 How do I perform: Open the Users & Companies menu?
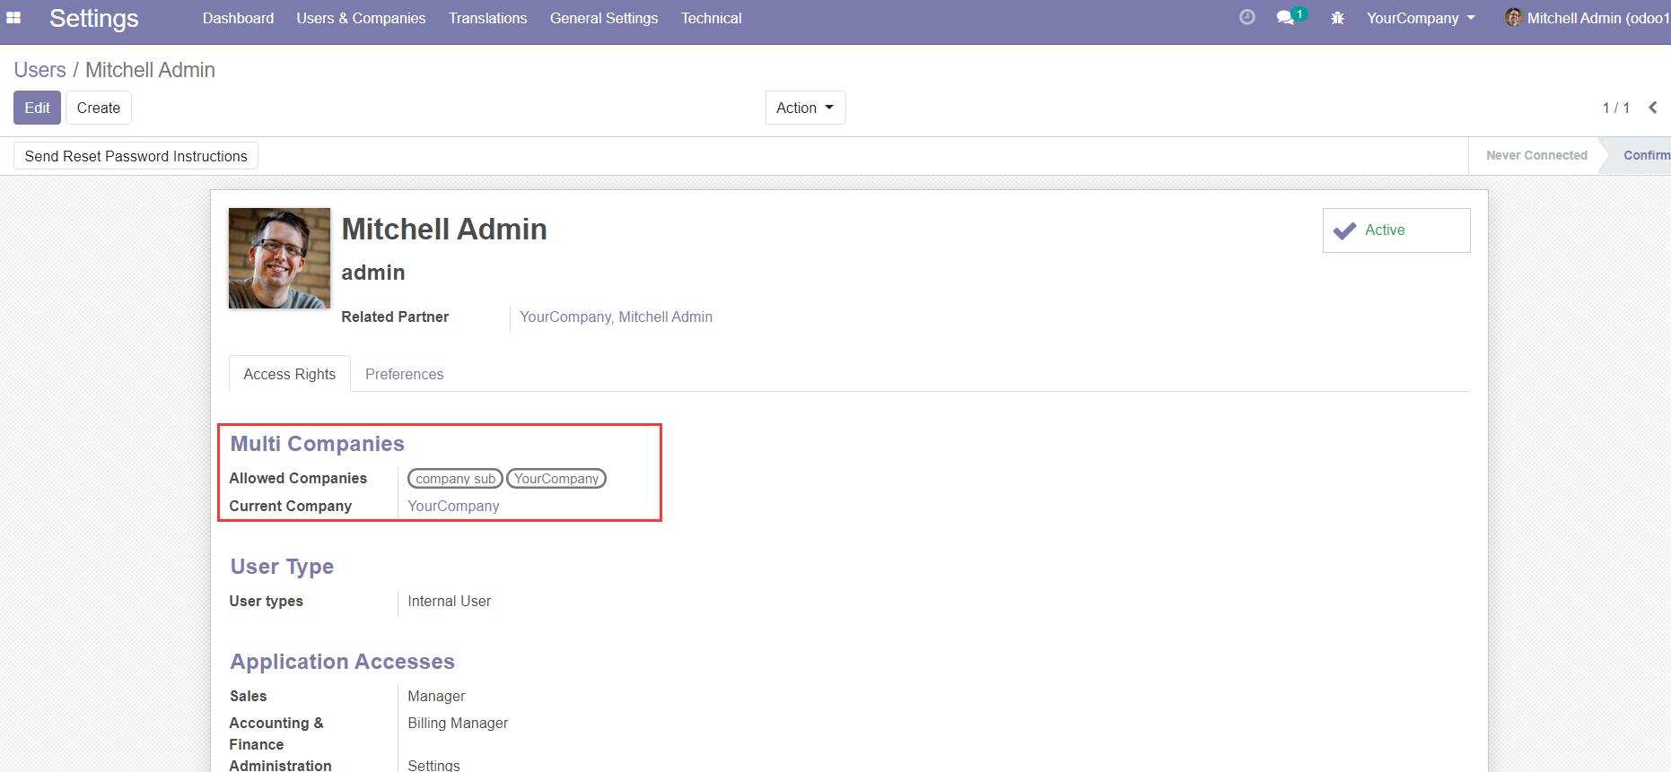point(361,18)
